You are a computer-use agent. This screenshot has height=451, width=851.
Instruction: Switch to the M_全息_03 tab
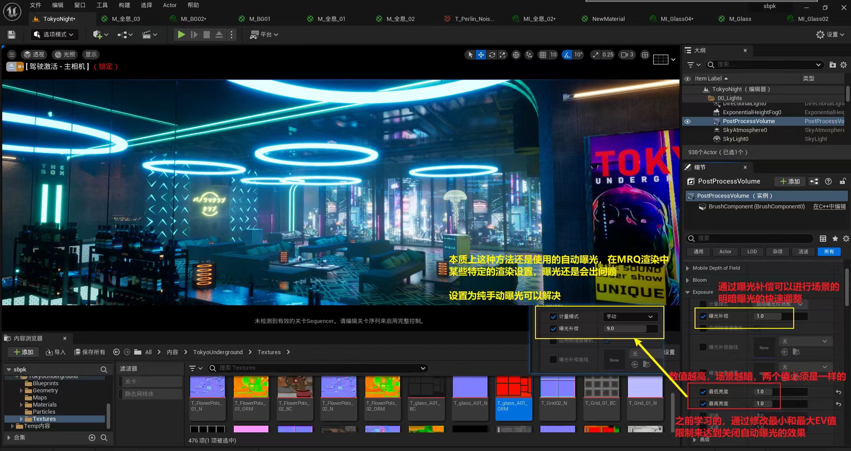point(126,19)
